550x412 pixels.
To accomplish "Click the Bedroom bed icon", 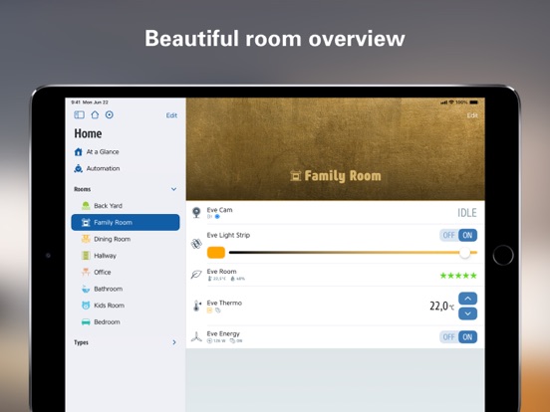I will click(86, 322).
